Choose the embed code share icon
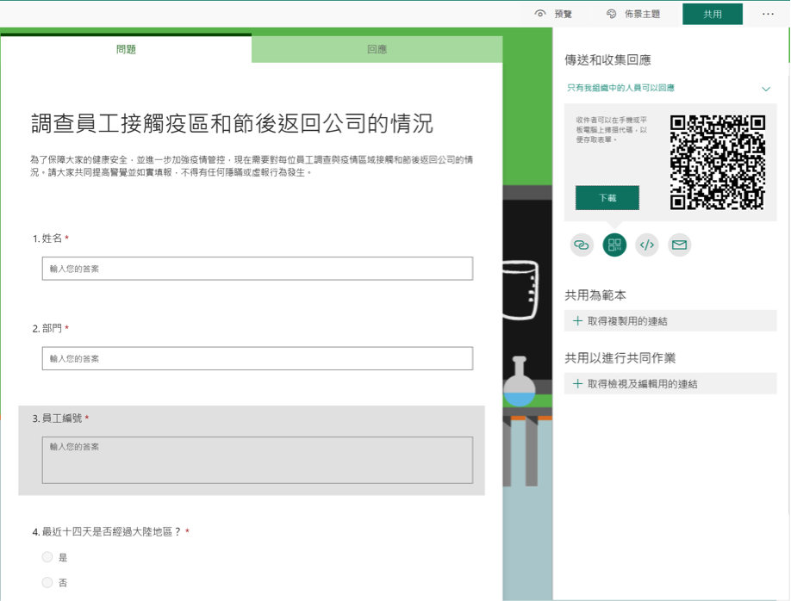Viewport: 791px width, 601px height. pos(647,245)
